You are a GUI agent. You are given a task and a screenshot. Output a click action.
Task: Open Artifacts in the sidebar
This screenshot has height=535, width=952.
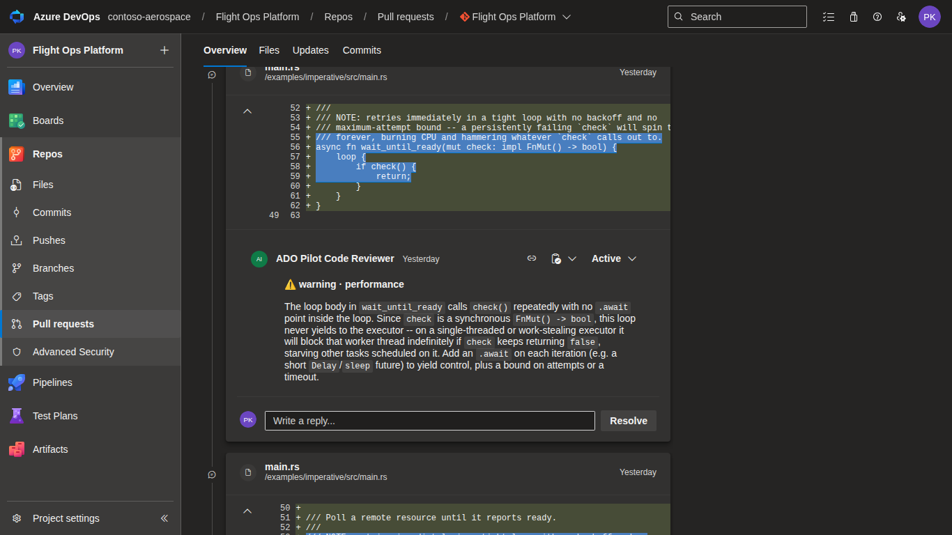coord(91,449)
